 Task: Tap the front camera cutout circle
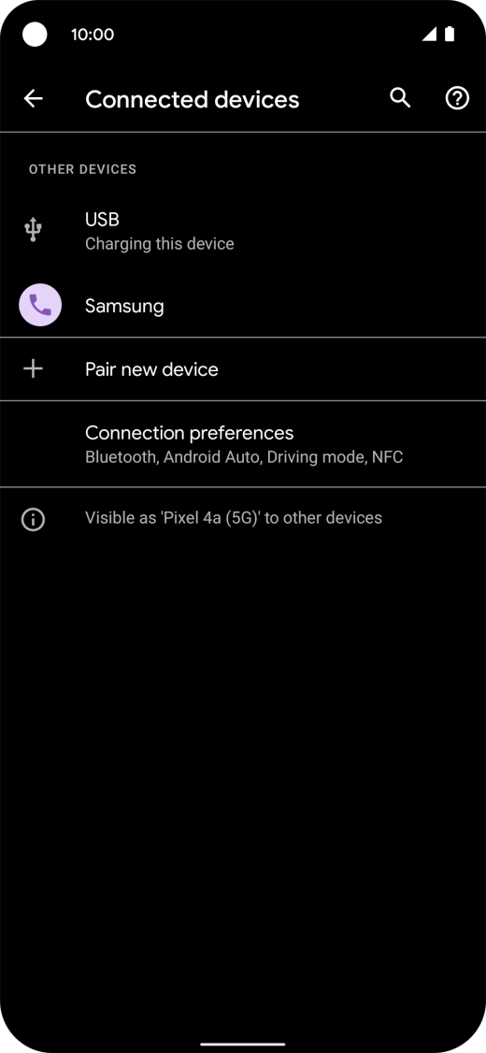pyautogui.click(x=35, y=35)
